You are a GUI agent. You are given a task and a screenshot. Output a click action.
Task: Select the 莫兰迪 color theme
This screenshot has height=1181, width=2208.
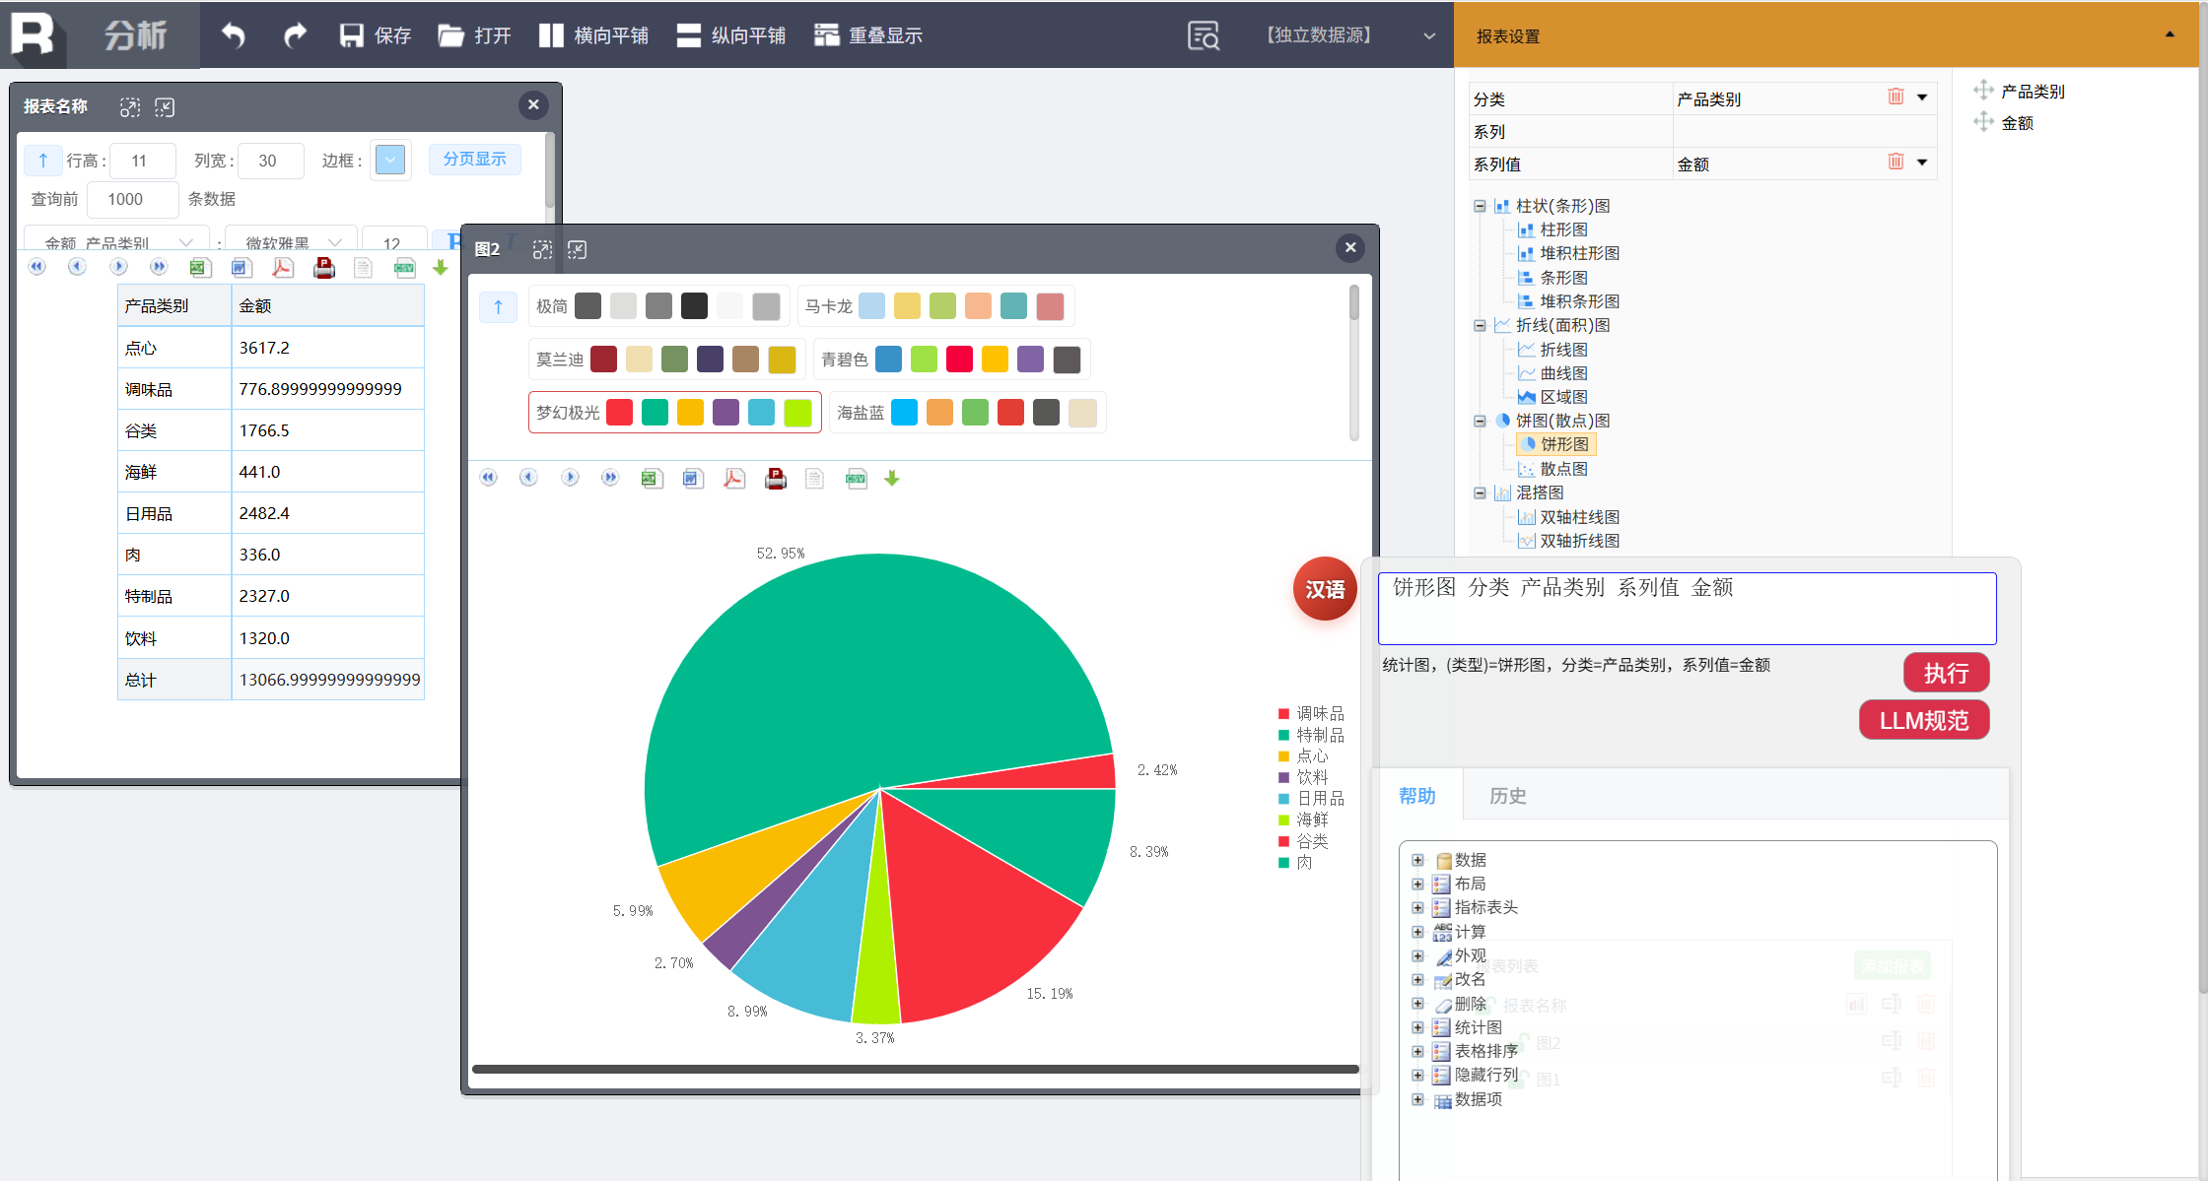tap(560, 360)
